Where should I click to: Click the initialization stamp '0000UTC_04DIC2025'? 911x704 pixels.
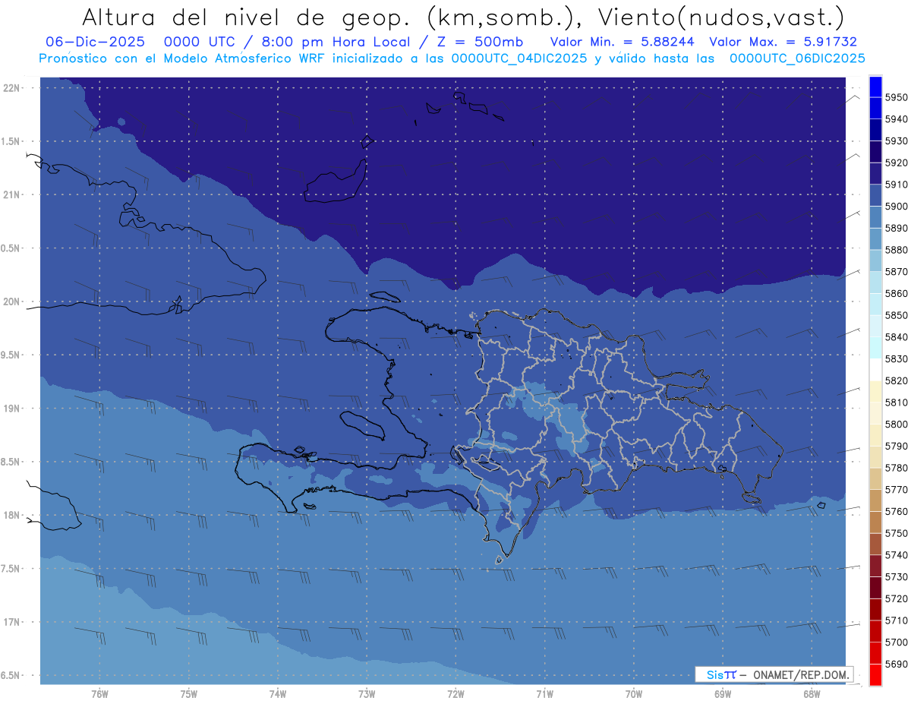coord(519,58)
